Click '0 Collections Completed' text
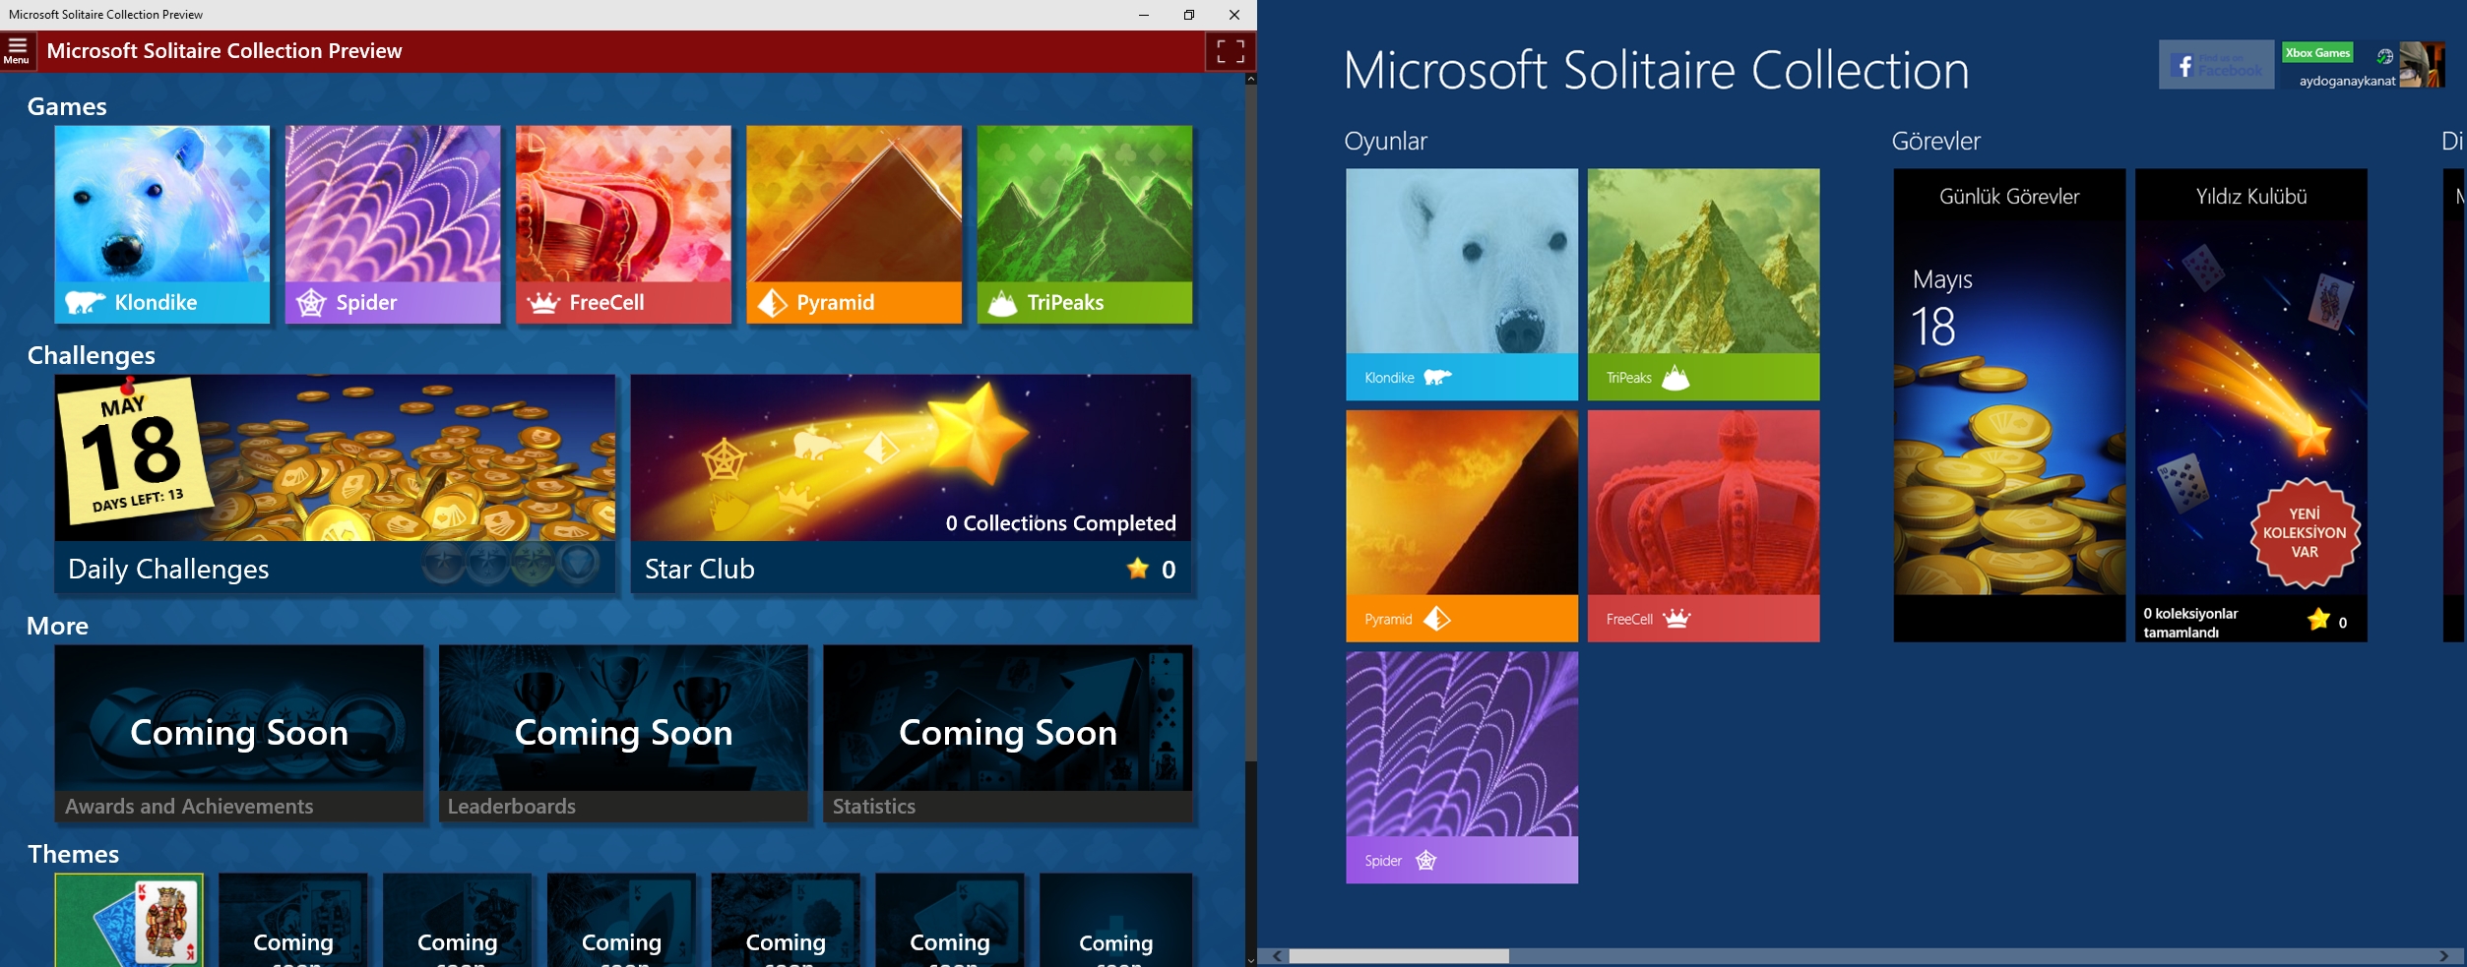 point(1061,523)
